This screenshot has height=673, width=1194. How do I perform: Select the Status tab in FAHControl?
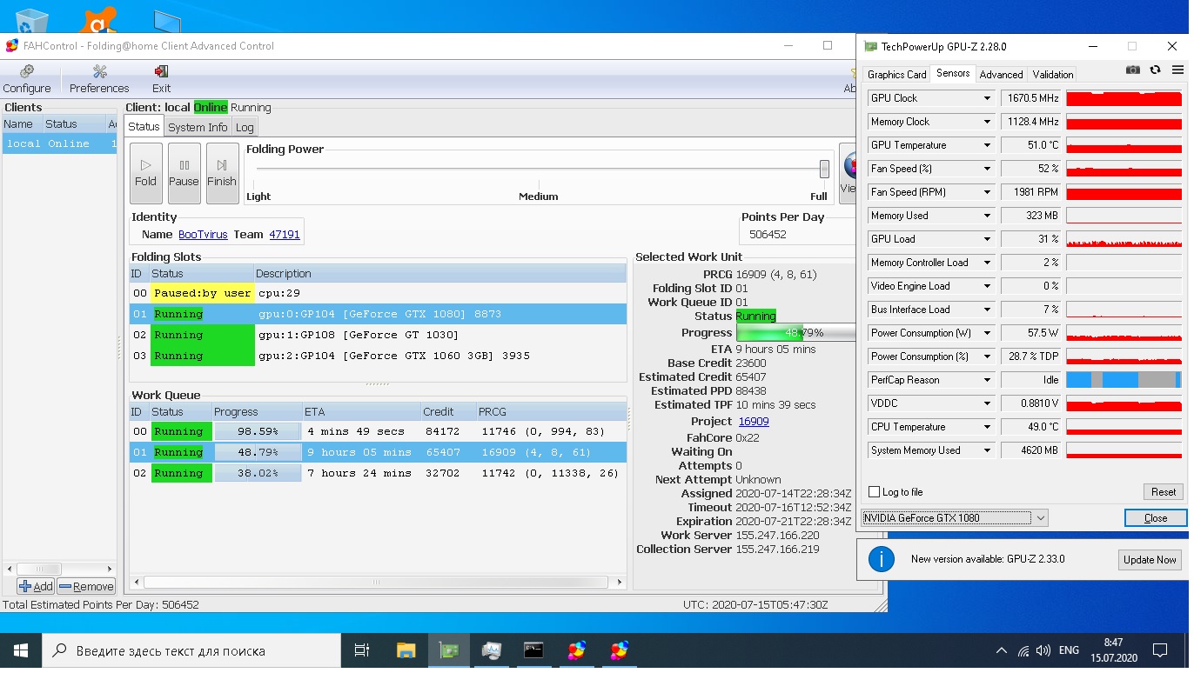[144, 127]
